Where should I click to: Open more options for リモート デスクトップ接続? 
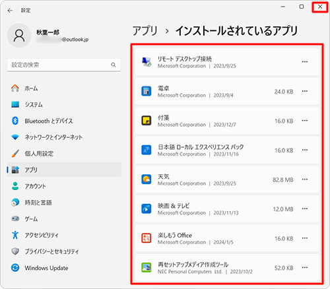click(305, 62)
